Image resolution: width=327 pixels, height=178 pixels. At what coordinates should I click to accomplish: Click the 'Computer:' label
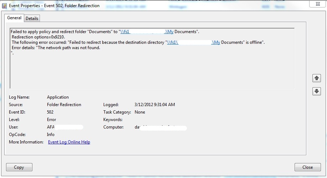[113, 127]
